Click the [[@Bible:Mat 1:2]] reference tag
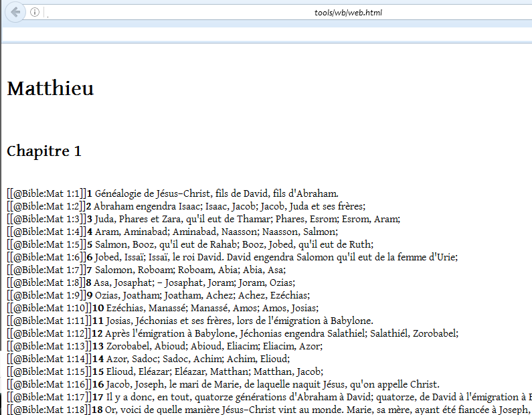The image size is (532, 415). (x=46, y=206)
